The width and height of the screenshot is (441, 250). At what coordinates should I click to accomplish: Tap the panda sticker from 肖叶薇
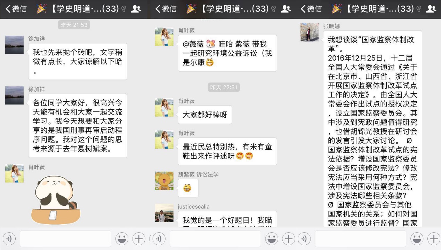(56, 200)
